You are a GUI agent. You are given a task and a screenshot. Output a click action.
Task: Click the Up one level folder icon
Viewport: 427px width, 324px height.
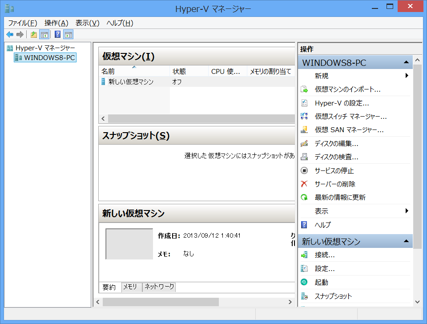34,35
